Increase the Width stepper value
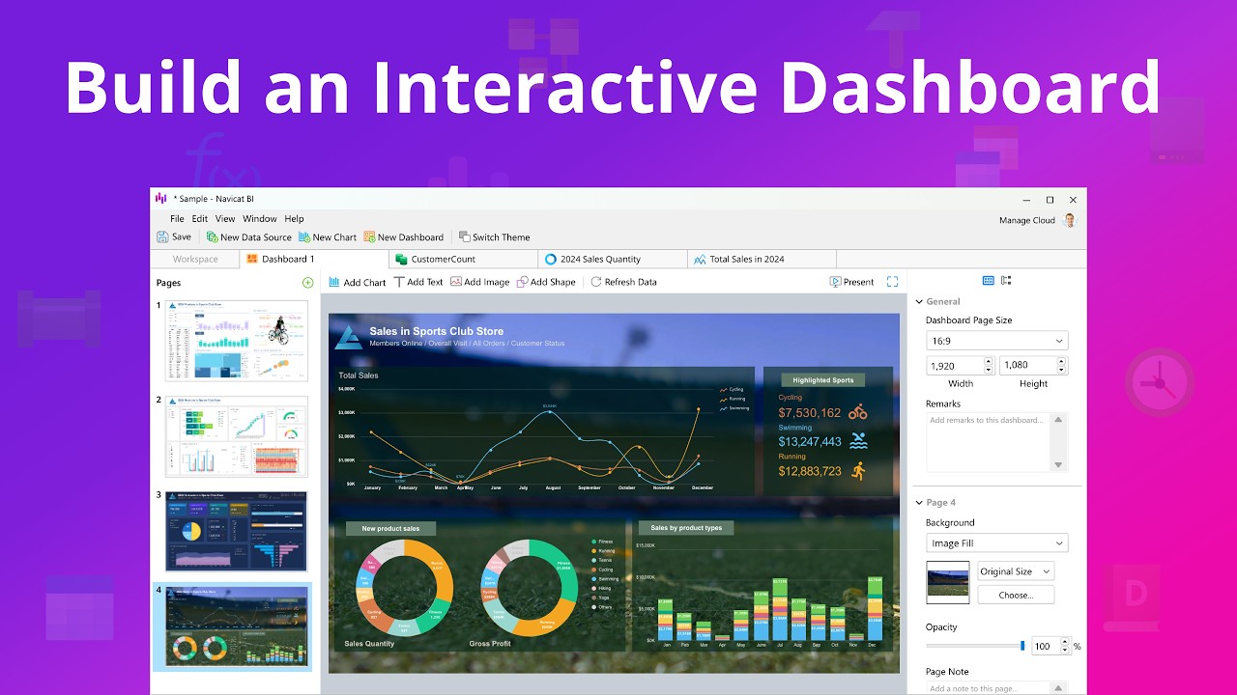This screenshot has width=1237, height=695. [x=988, y=361]
